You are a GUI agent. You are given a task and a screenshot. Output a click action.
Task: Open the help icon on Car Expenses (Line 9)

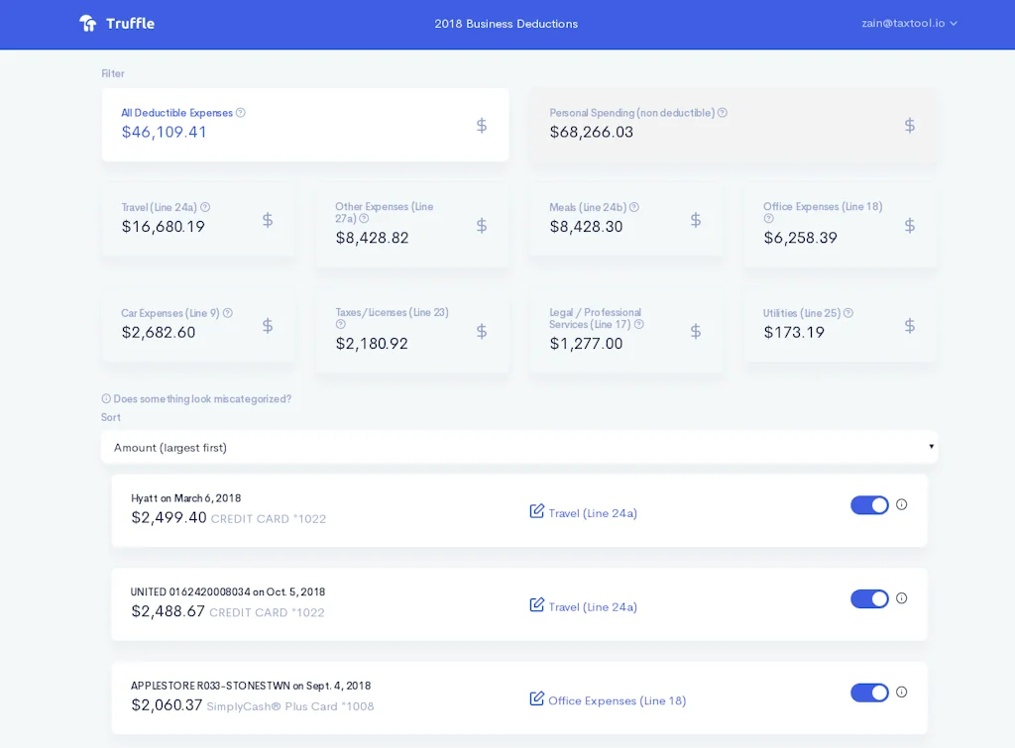click(x=227, y=312)
